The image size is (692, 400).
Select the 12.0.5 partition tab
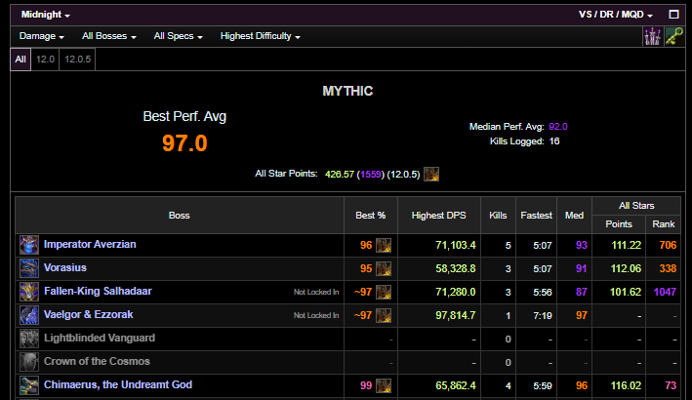(78, 60)
